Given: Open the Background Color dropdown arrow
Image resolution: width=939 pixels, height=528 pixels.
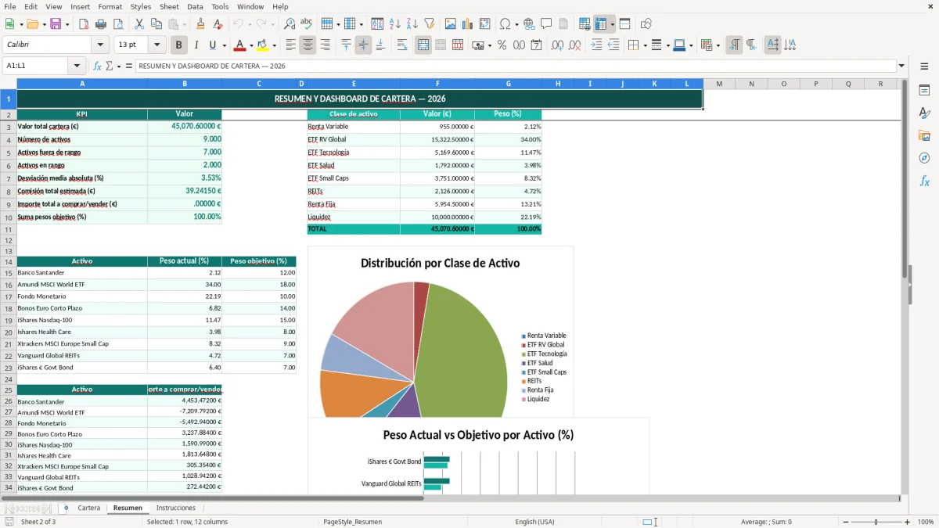Looking at the screenshot, I should click(274, 45).
